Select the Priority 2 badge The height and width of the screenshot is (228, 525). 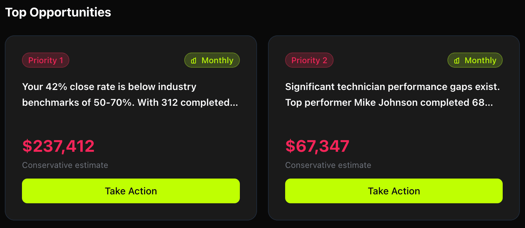[309, 60]
